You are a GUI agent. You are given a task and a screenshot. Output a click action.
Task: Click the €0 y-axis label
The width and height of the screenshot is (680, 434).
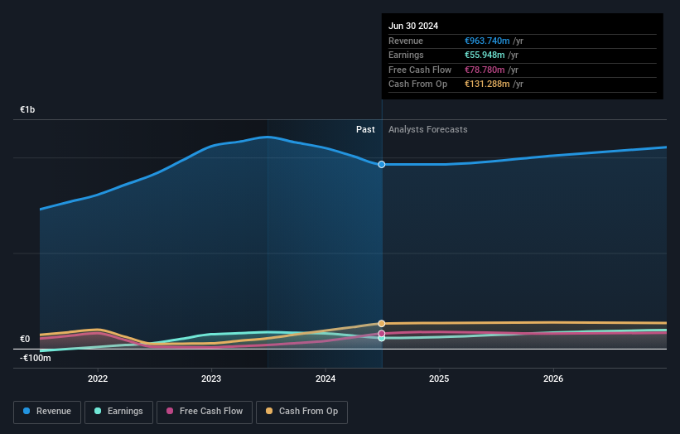25,339
